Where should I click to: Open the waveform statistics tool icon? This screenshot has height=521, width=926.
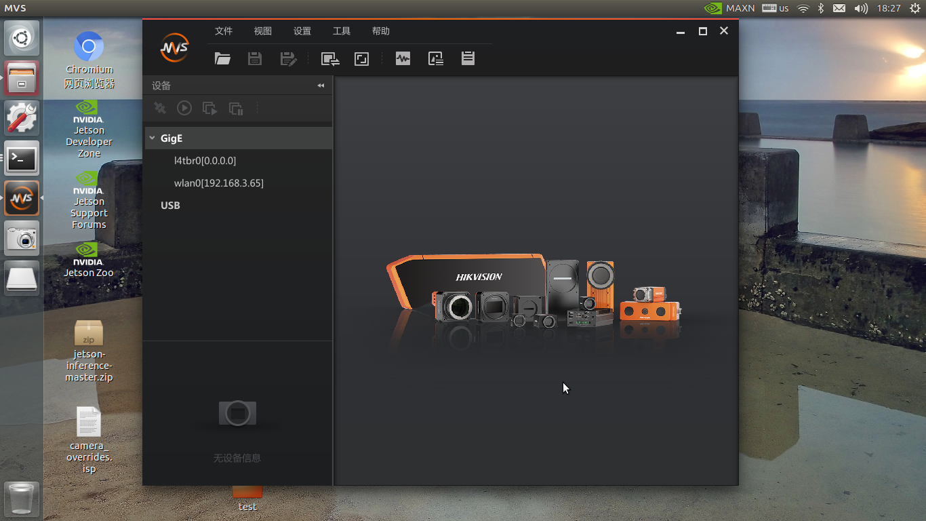(x=403, y=58)
